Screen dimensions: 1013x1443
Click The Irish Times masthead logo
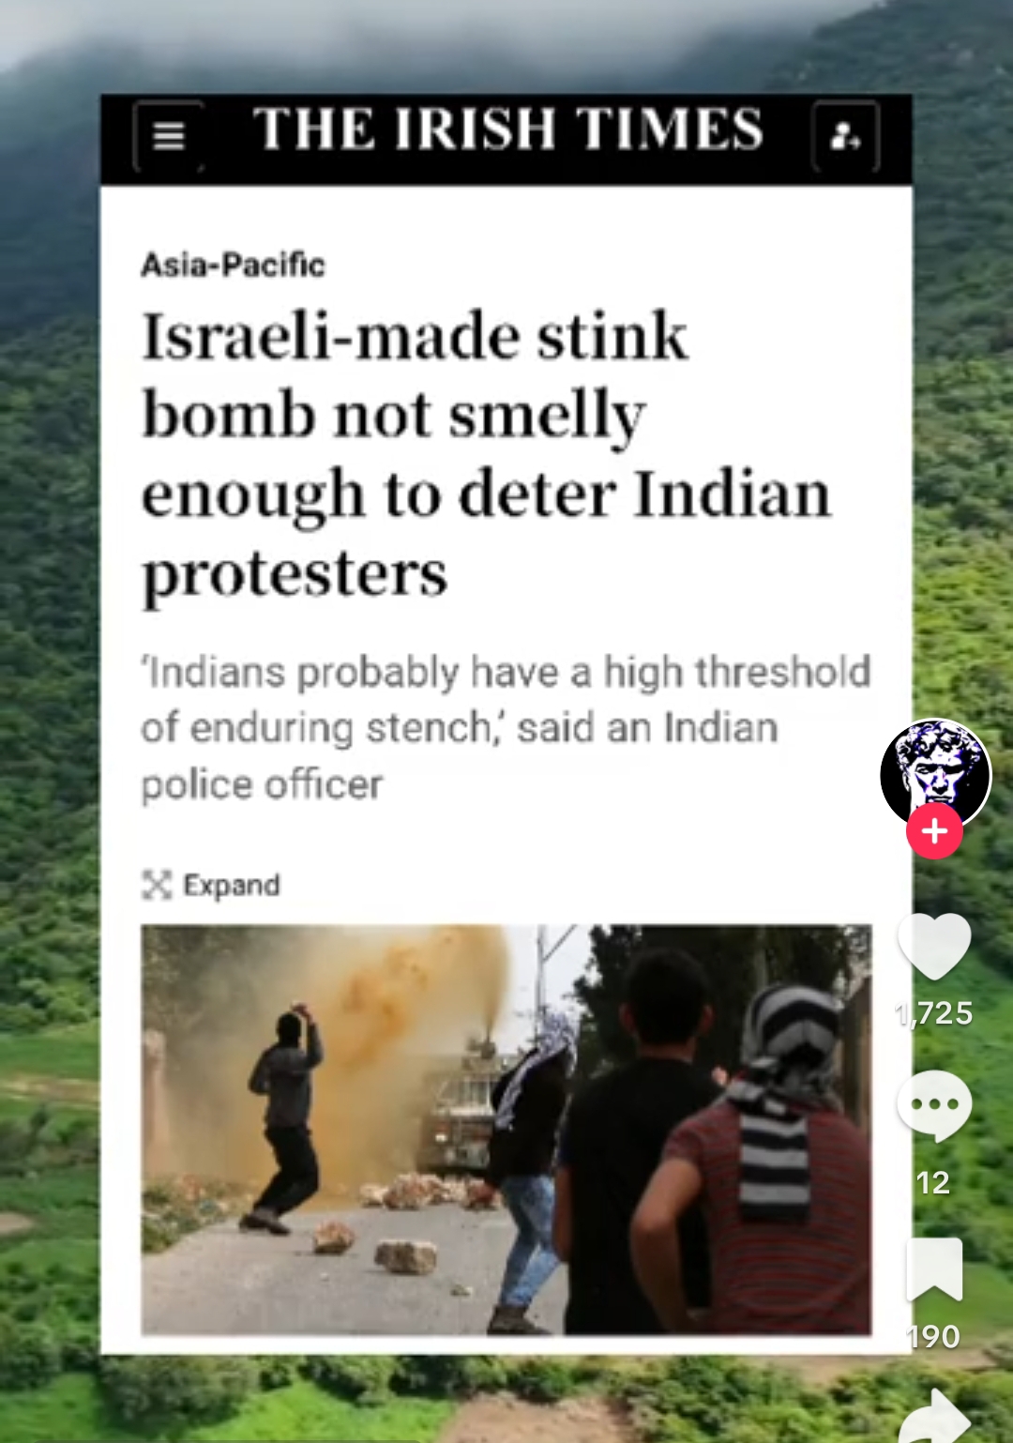tap(507, 129)
